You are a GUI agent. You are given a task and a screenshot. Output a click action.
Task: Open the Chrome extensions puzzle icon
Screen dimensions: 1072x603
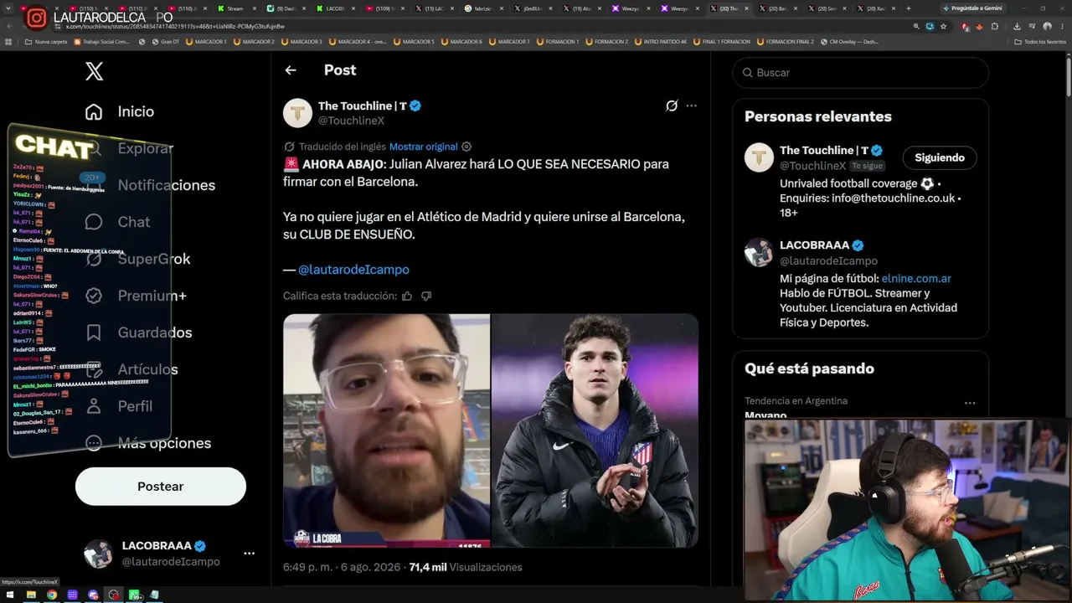coord(995,26)
